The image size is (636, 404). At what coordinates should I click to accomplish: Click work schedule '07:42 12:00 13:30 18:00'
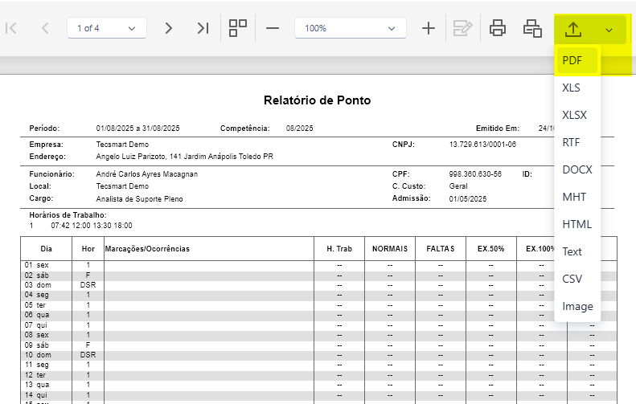(92, 226)
